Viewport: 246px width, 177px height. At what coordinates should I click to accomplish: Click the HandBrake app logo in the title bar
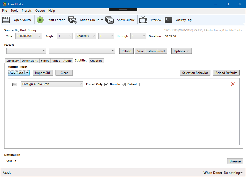pyautogui.click(x=5, y=4)
